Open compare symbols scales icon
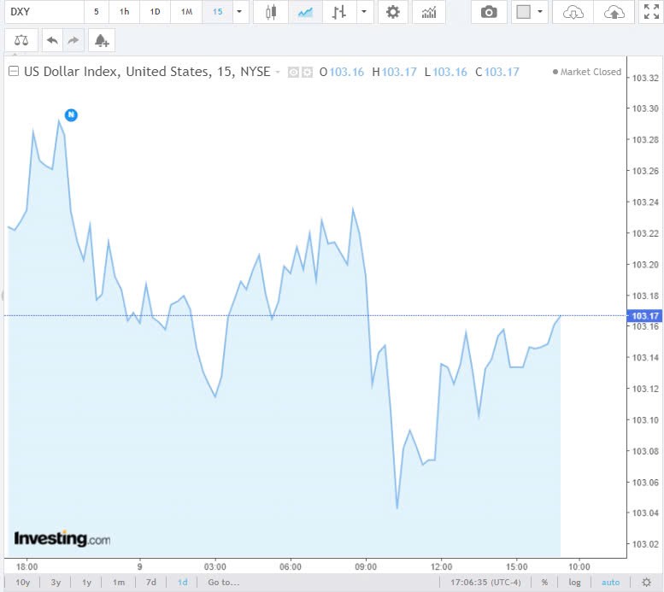This screenshot has height=592, width=664. click(21, 40)
